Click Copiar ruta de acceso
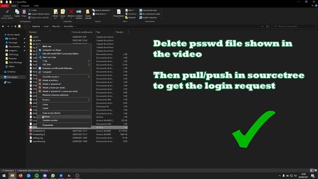 click(x=39, y=14)
